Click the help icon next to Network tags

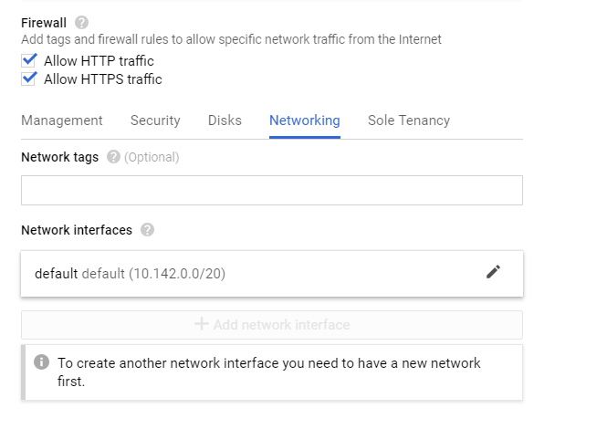pyautogui.click(x=113, y=157)
